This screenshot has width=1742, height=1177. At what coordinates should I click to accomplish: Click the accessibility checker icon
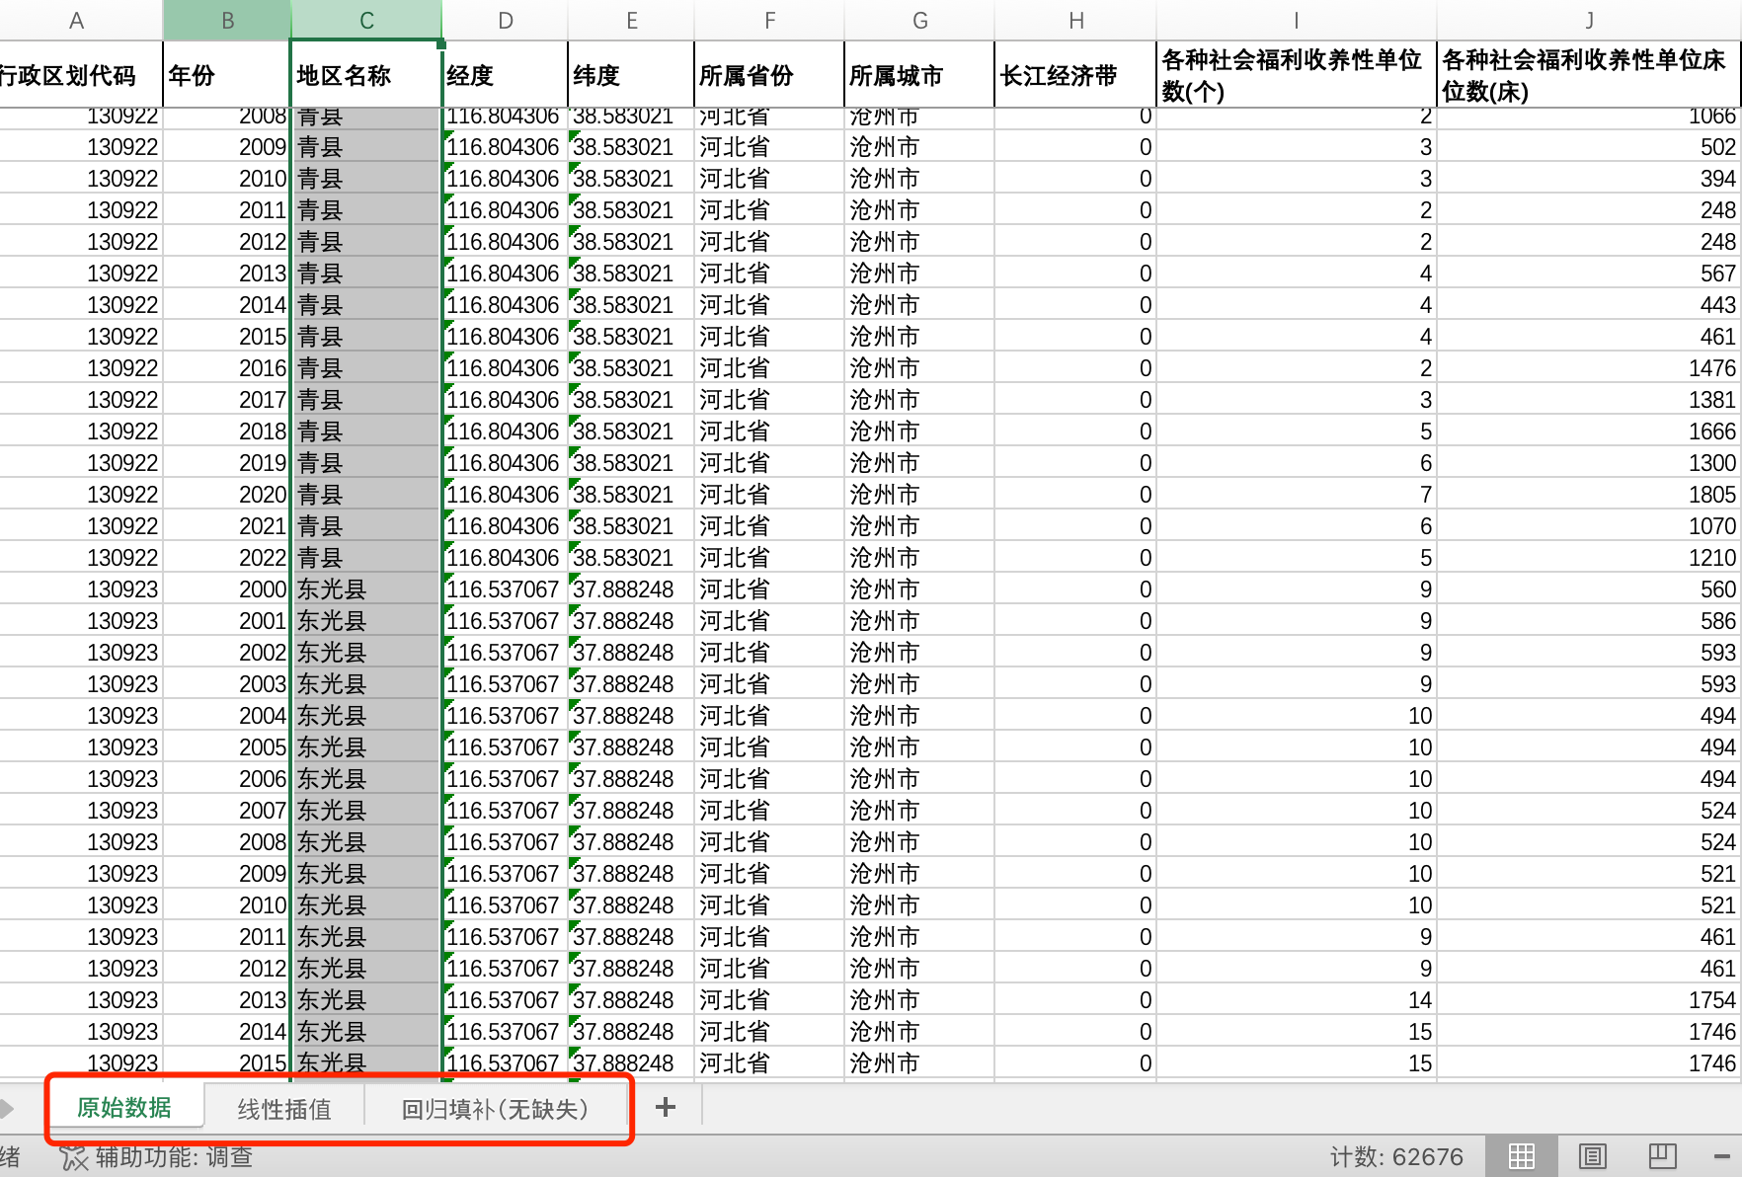pyautogui.click(x=74, y=1156)
